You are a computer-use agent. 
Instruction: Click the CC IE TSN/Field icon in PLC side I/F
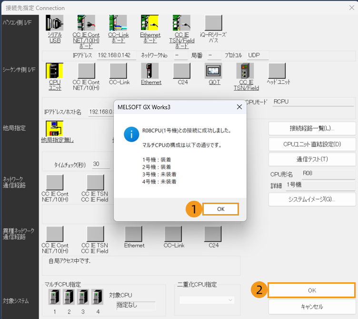[x=246, y=71]
